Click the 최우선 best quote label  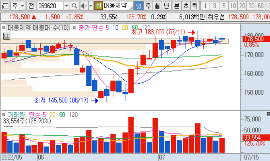216,17
